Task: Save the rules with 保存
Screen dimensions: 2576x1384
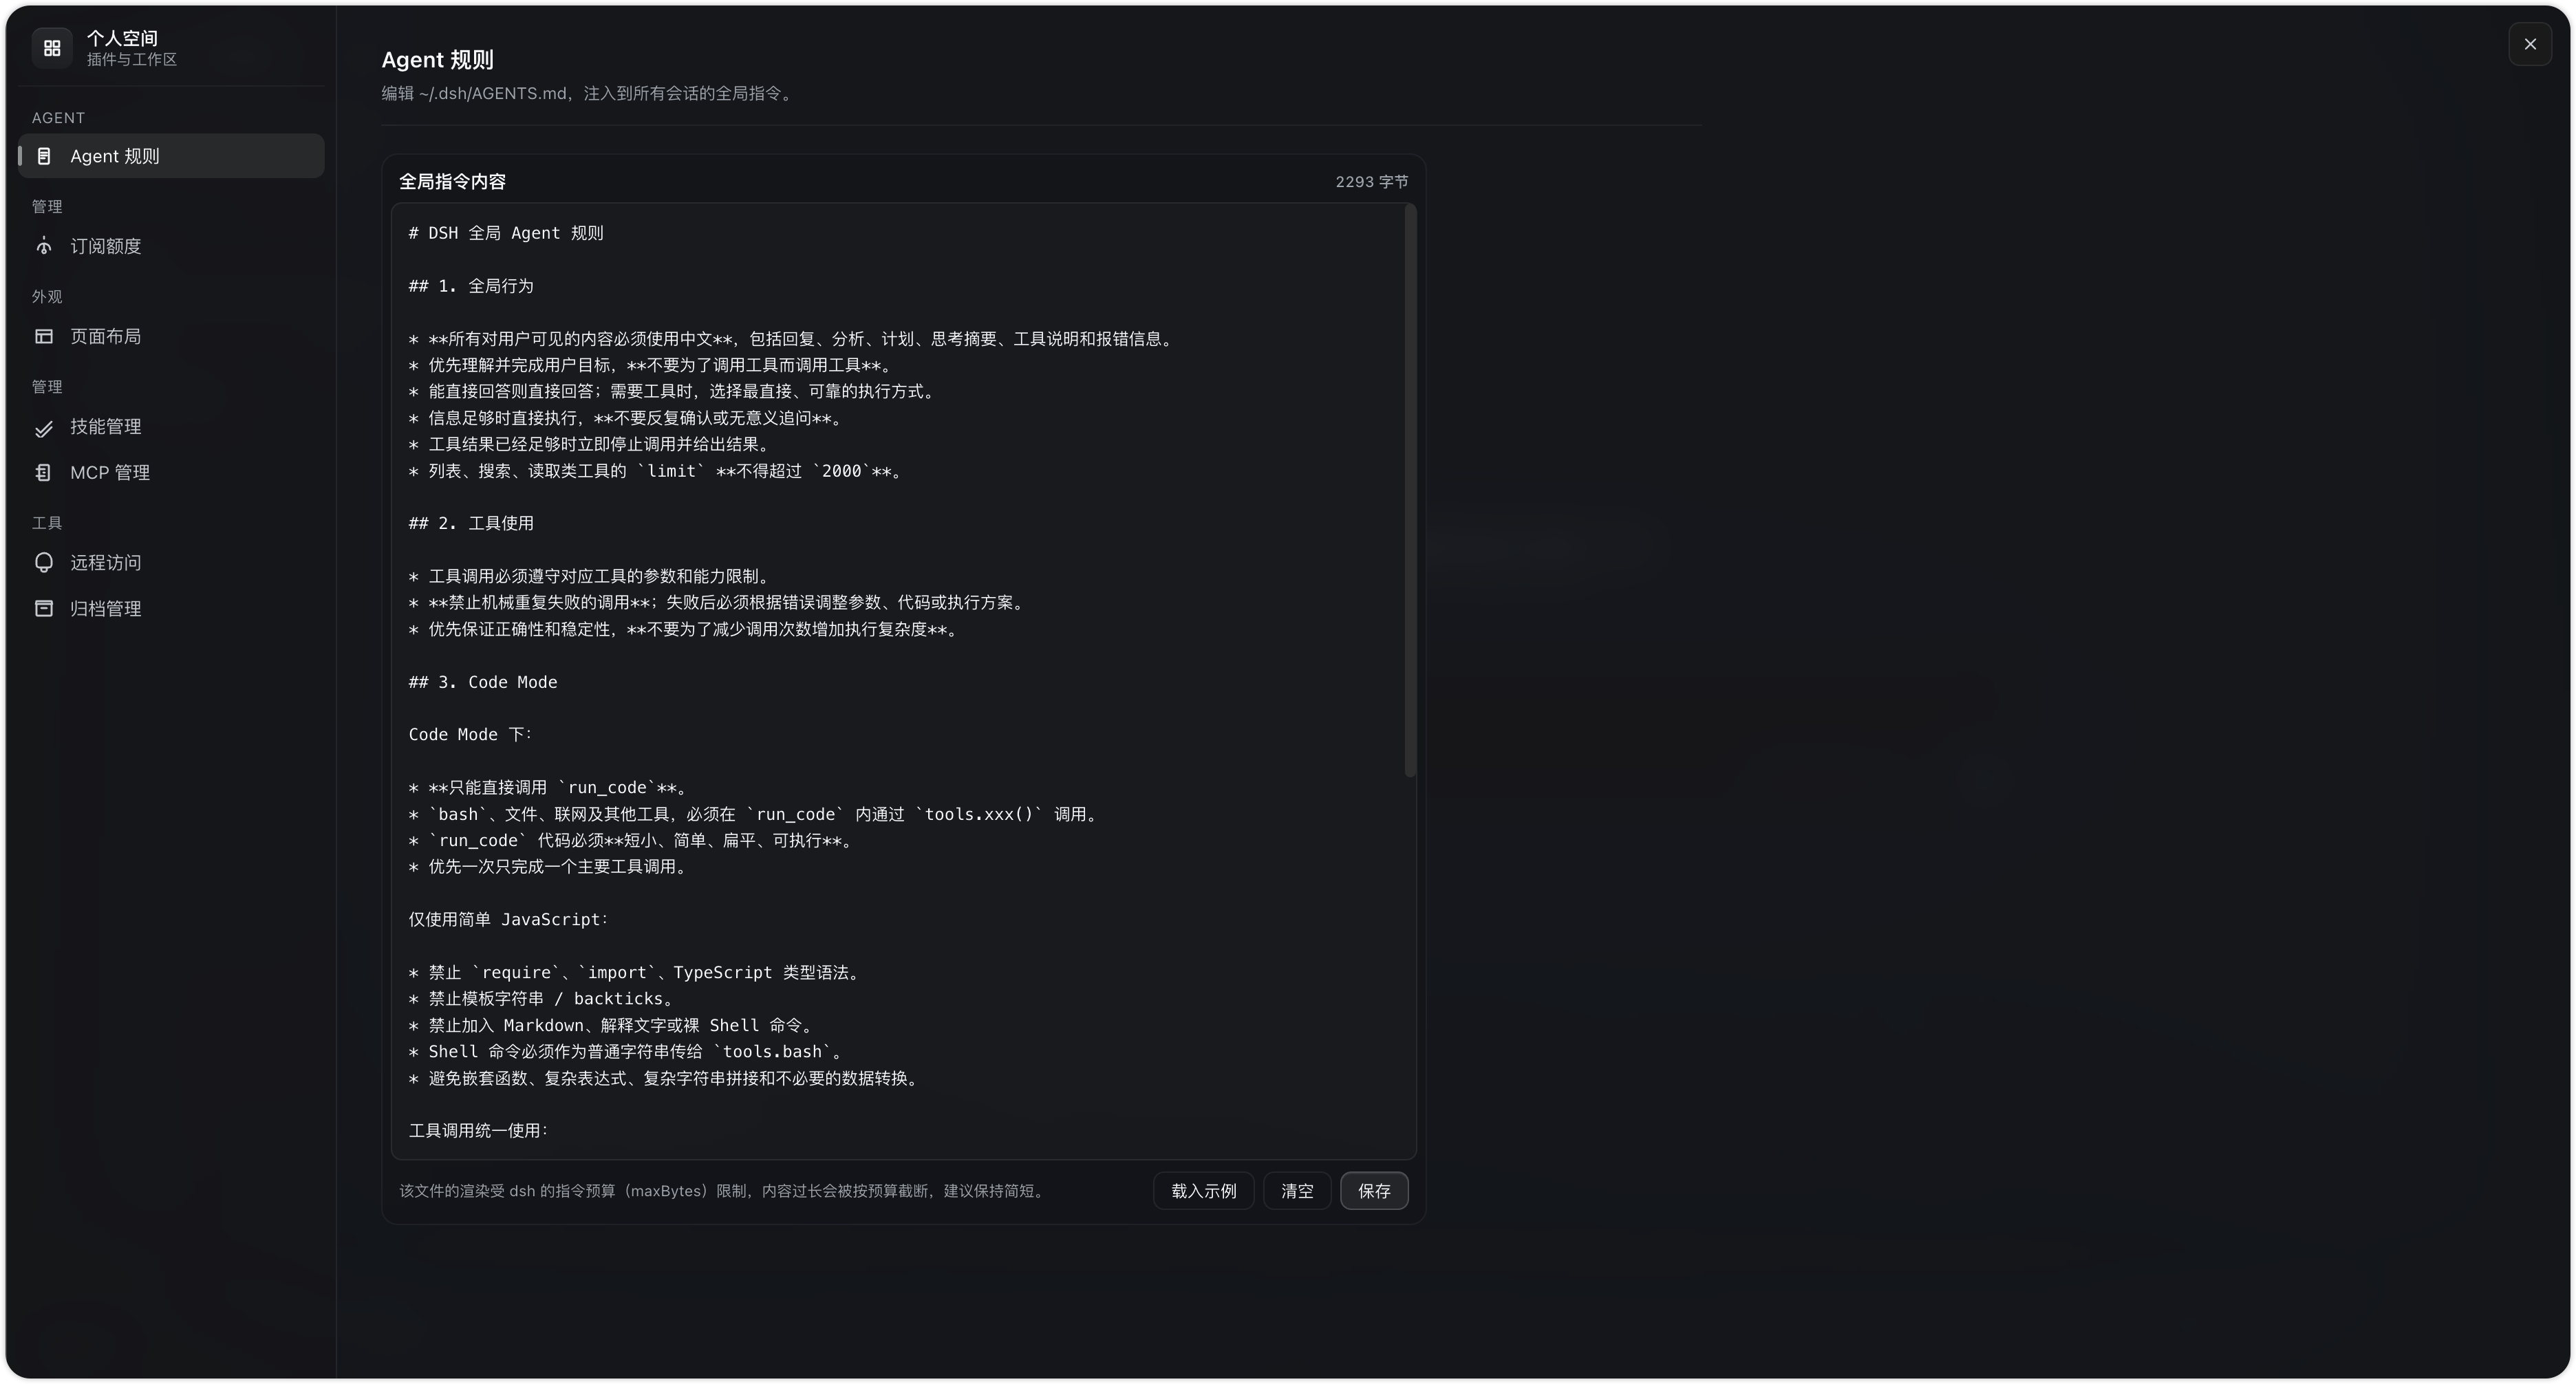Action: point(1374,1191)
